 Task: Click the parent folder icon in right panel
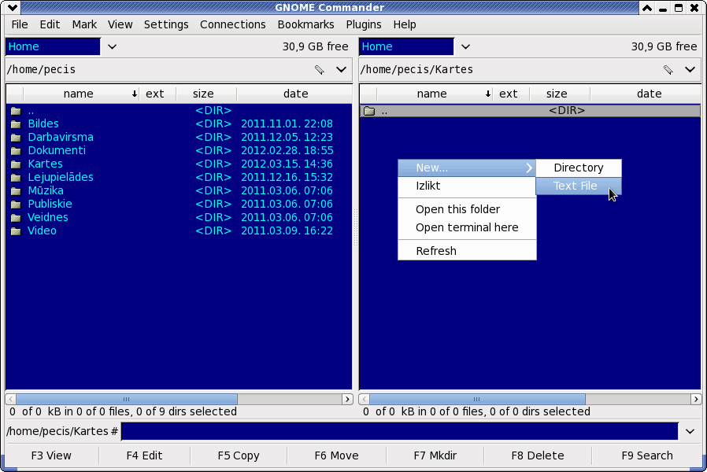coord(369,111)
